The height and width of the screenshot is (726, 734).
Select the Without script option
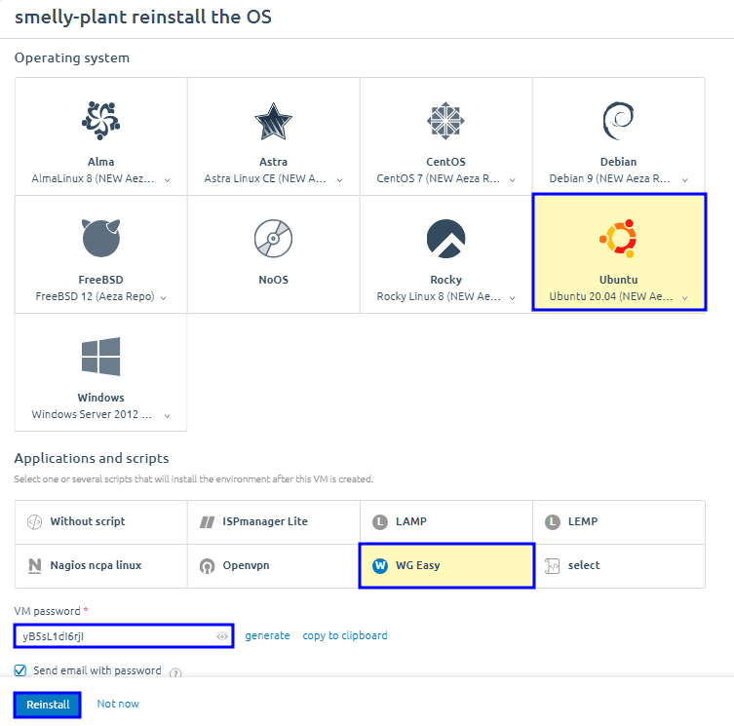[88, 521]
